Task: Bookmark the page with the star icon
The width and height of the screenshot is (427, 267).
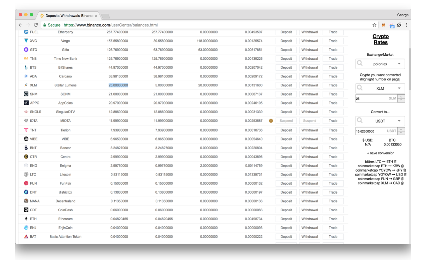Action: (x=374, y=25)
